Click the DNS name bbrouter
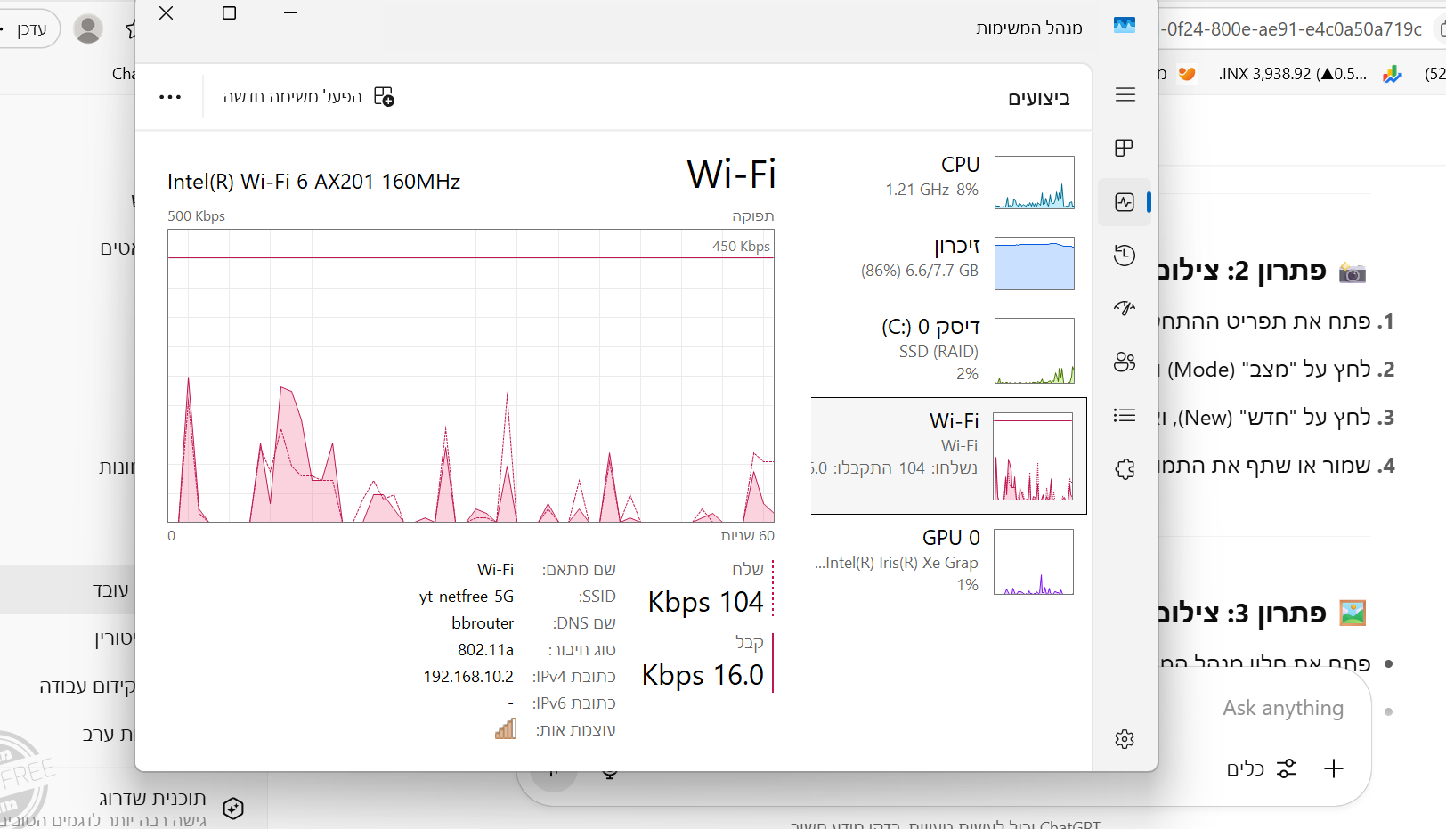Viewport: 1446px width, 829px height. click(x=483, y=623)
